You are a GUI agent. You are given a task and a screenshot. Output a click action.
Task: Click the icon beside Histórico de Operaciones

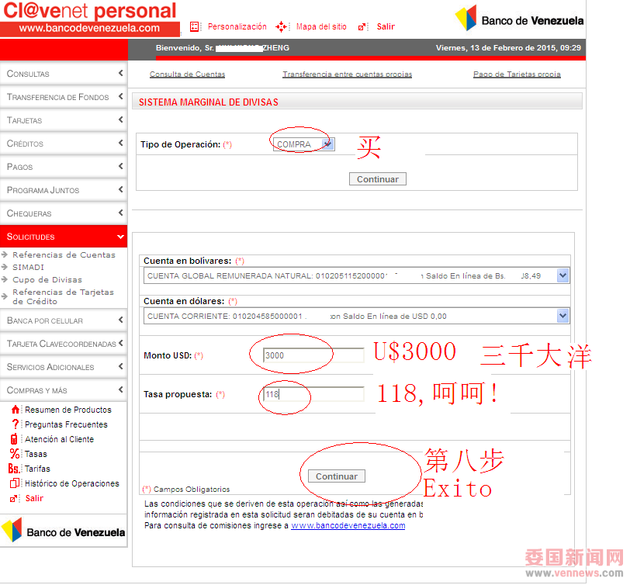tap(15, 483)
